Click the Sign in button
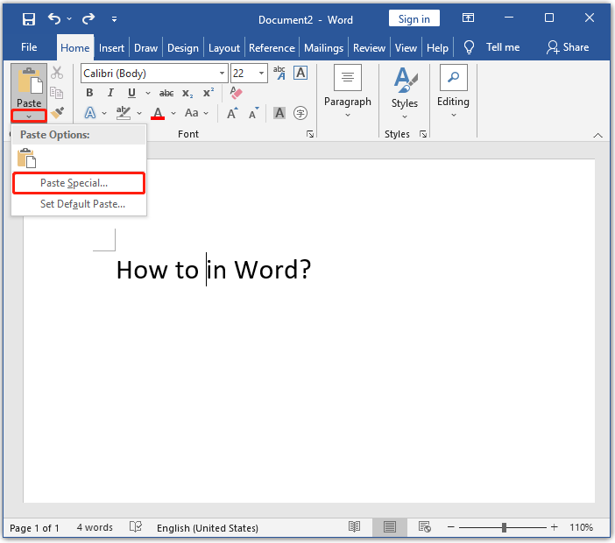Screen dimensions: 615x543 coord(414,18)
